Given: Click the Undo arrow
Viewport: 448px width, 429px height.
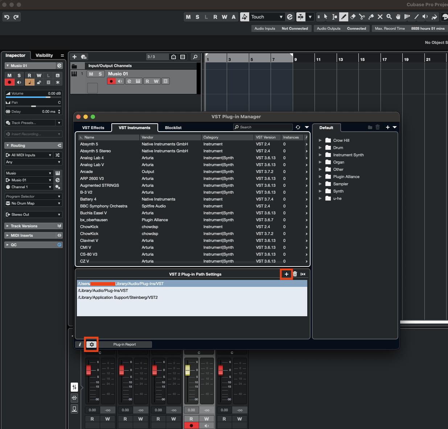Looking at the screenshot, I should tap(7, 17).
